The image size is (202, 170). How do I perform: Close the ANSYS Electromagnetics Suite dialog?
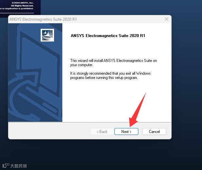(x=167, y=19)
